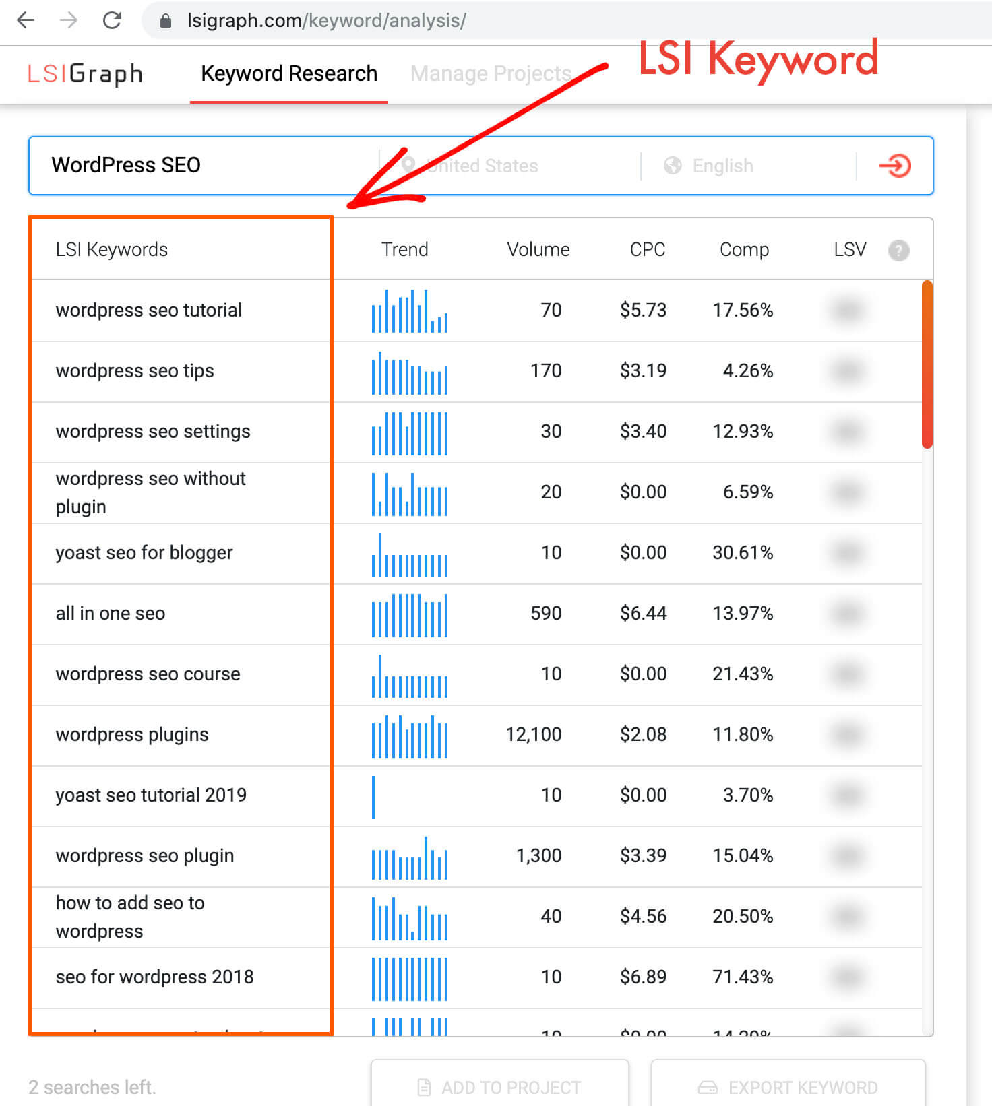This screenshot has height=1106, width=992.
Task: Select the 'wordpress seo course' keyword
Action: (148, 674)
